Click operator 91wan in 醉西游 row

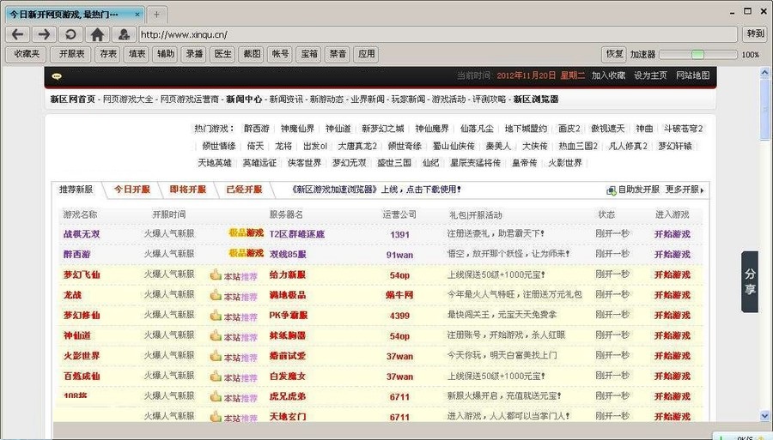click(x=399, y=255)
